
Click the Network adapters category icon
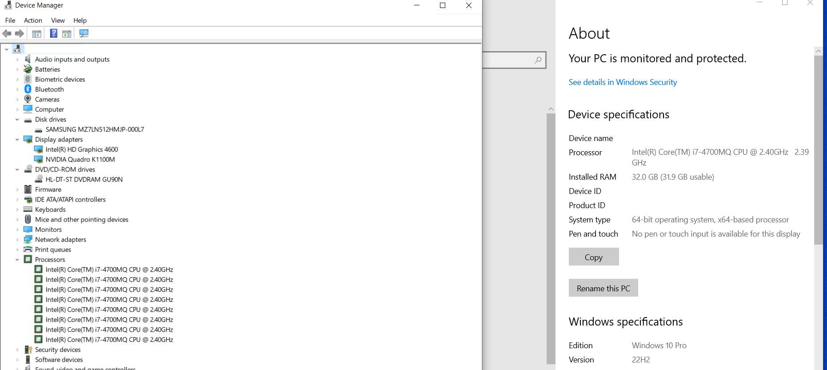pos(28,239)
